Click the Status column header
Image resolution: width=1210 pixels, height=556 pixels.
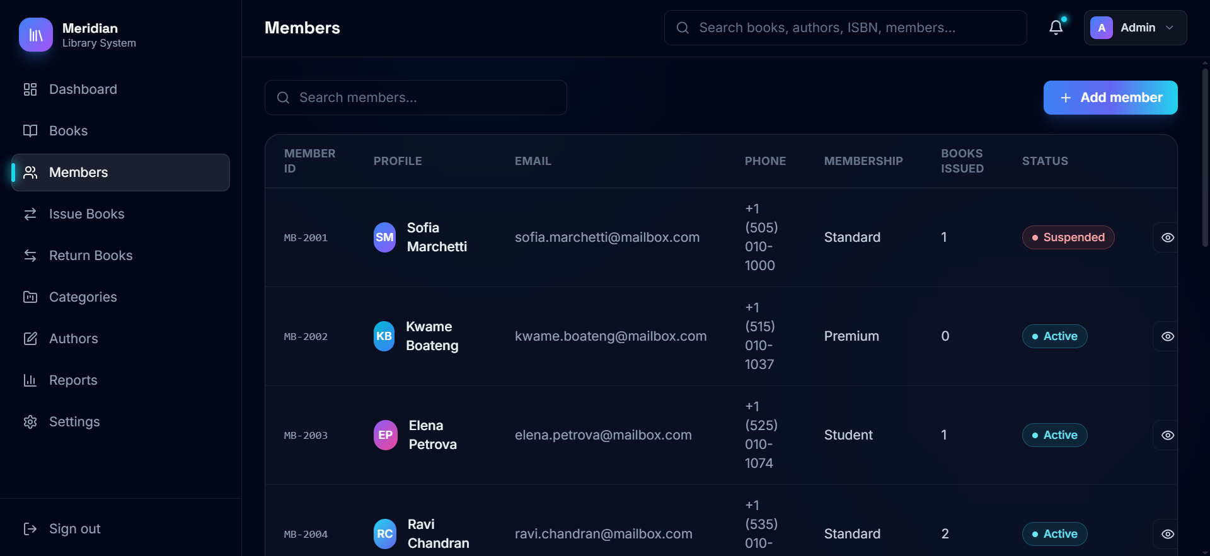(x=1045, y=161)
